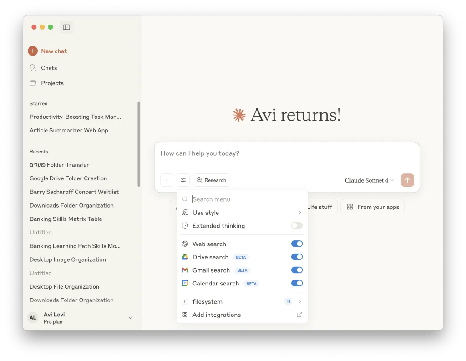The height and width of the screenshot is (361, 466).
Task: Click the plus attachment button in composer
Action: click(x=167, y=180)
